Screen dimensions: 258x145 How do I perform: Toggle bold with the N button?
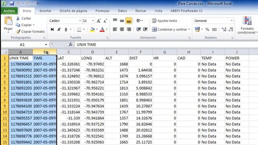[52, 29]
